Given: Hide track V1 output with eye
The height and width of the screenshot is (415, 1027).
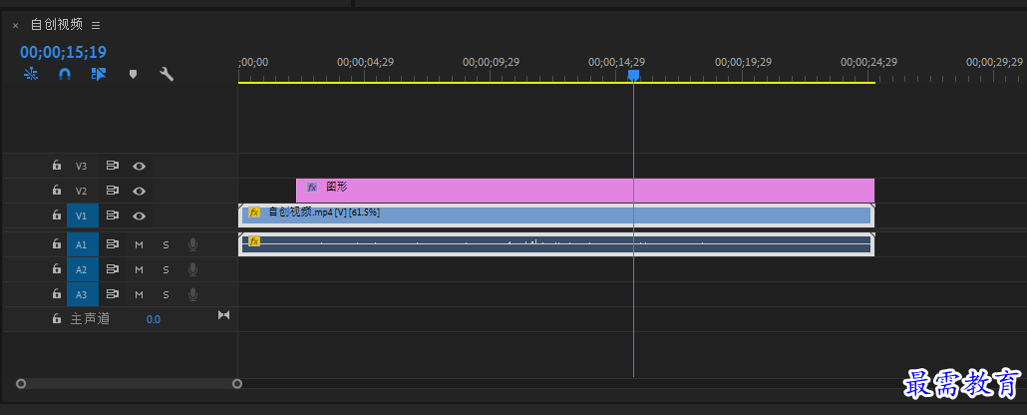Looking at the screenshot, I should tap(139, 215).
